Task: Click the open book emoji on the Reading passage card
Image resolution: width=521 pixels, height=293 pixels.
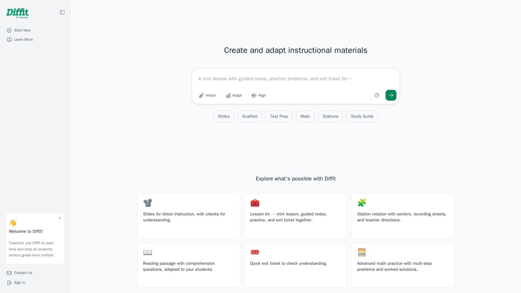Action: [x=148, y=252]
